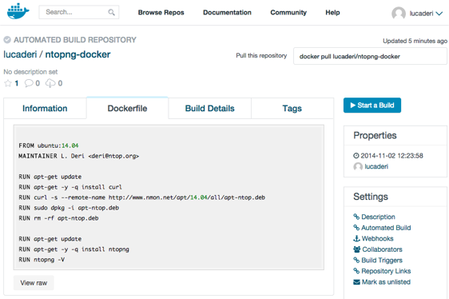Click the anchor icon beside Webhooks
This screenshot has width=449, height=299.
356,238
